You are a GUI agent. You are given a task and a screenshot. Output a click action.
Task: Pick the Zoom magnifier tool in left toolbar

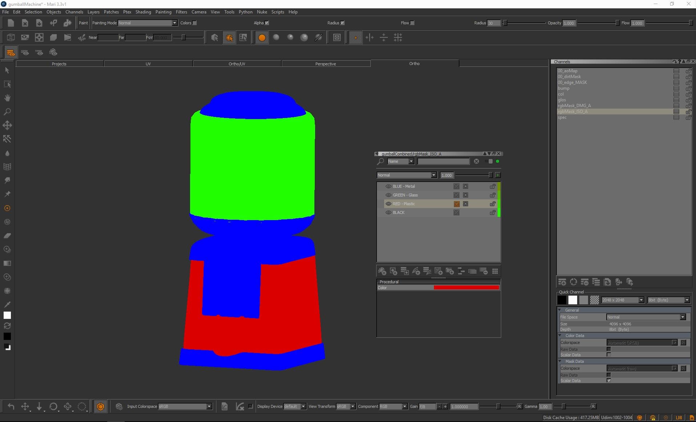[x=7, y=112]
